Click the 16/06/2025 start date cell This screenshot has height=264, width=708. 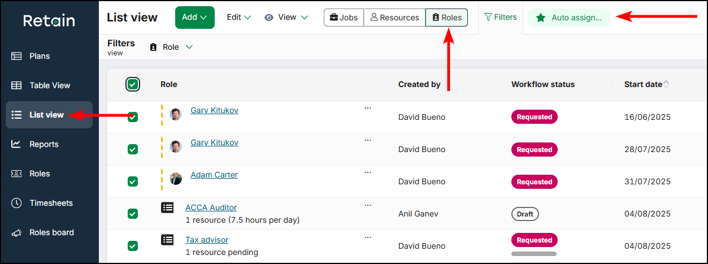pyautogui.click(x=648, y=117)
